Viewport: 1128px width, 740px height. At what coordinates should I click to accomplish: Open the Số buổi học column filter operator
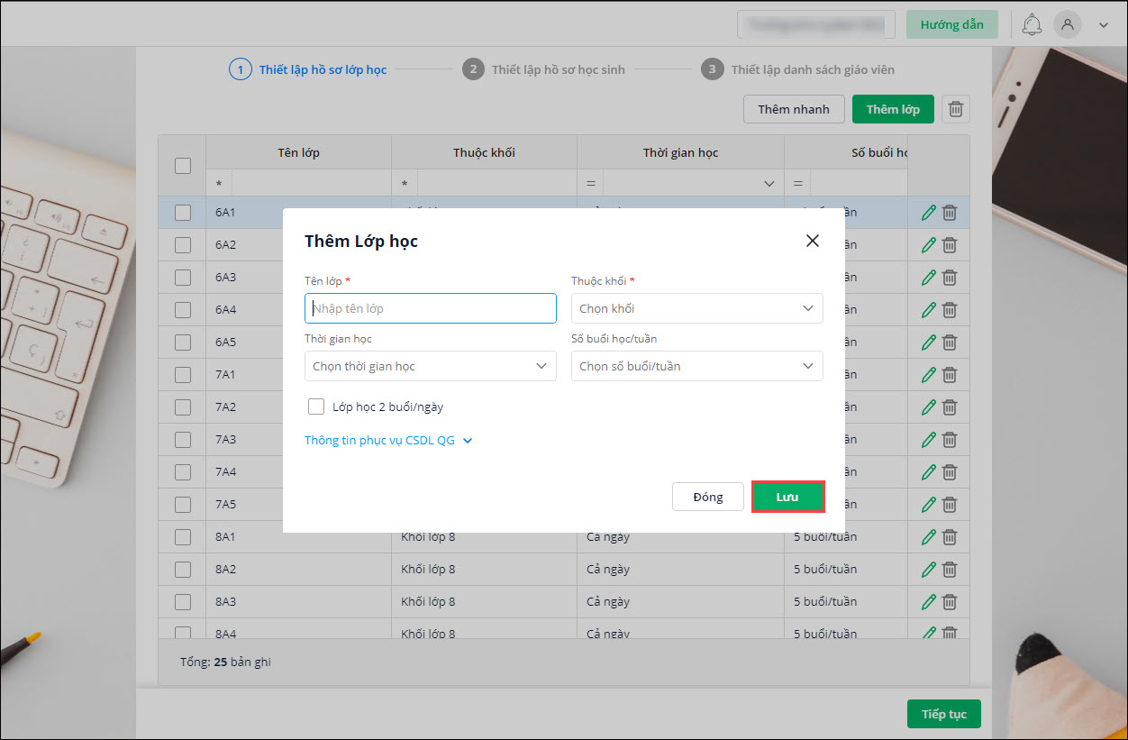798,184
